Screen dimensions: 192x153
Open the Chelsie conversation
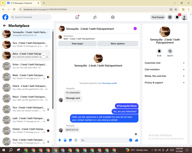(x=26, y=131)
